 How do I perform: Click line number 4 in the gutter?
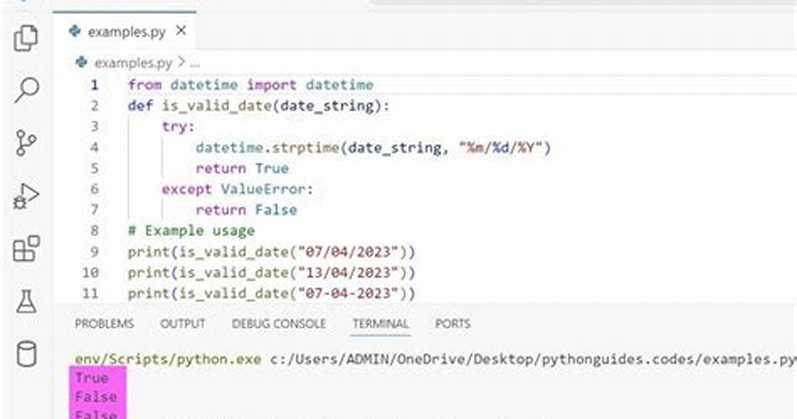(x=95, y=147)
